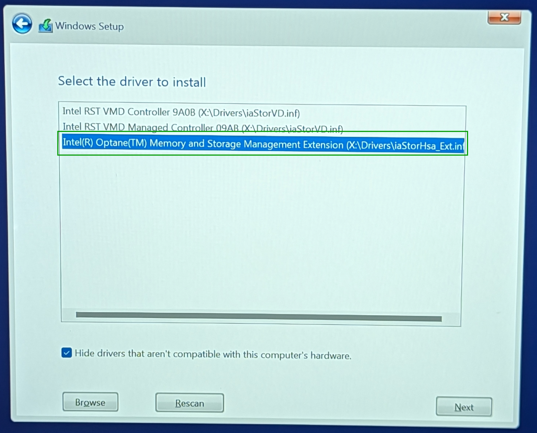Proceed with the Next button

[x=464, y=407]
